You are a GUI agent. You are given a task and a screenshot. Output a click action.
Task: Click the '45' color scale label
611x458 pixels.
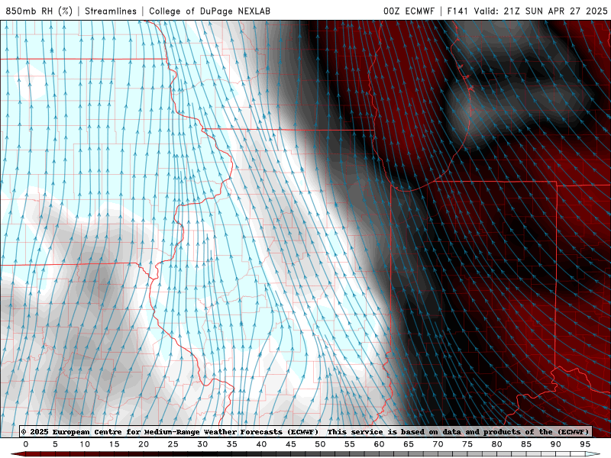291,444
